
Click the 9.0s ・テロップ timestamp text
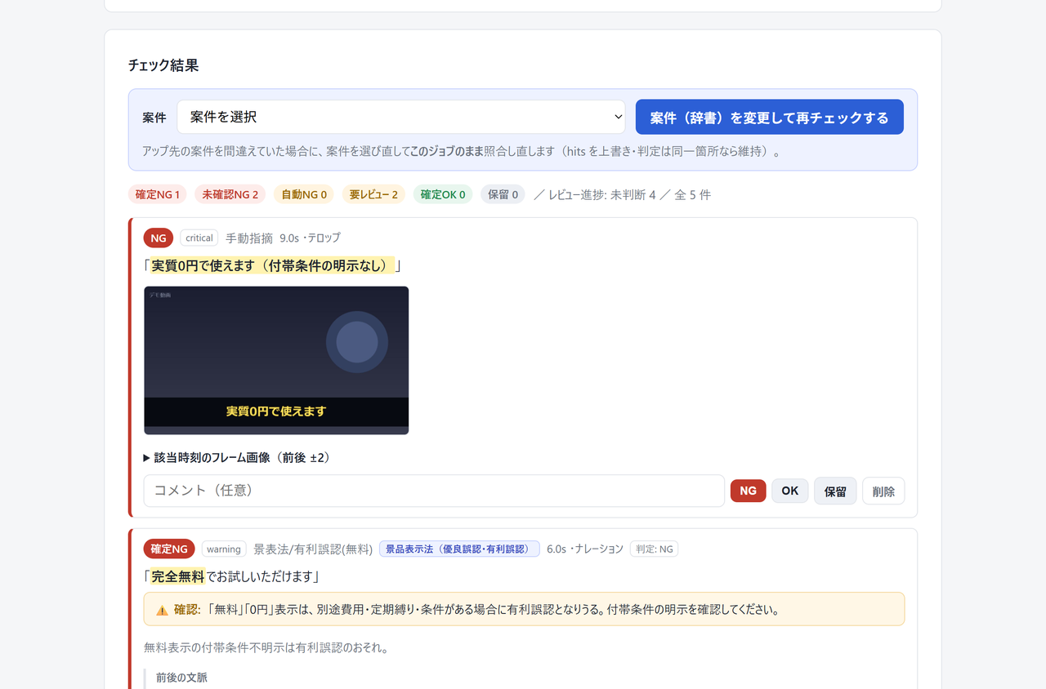pos(310,238)
